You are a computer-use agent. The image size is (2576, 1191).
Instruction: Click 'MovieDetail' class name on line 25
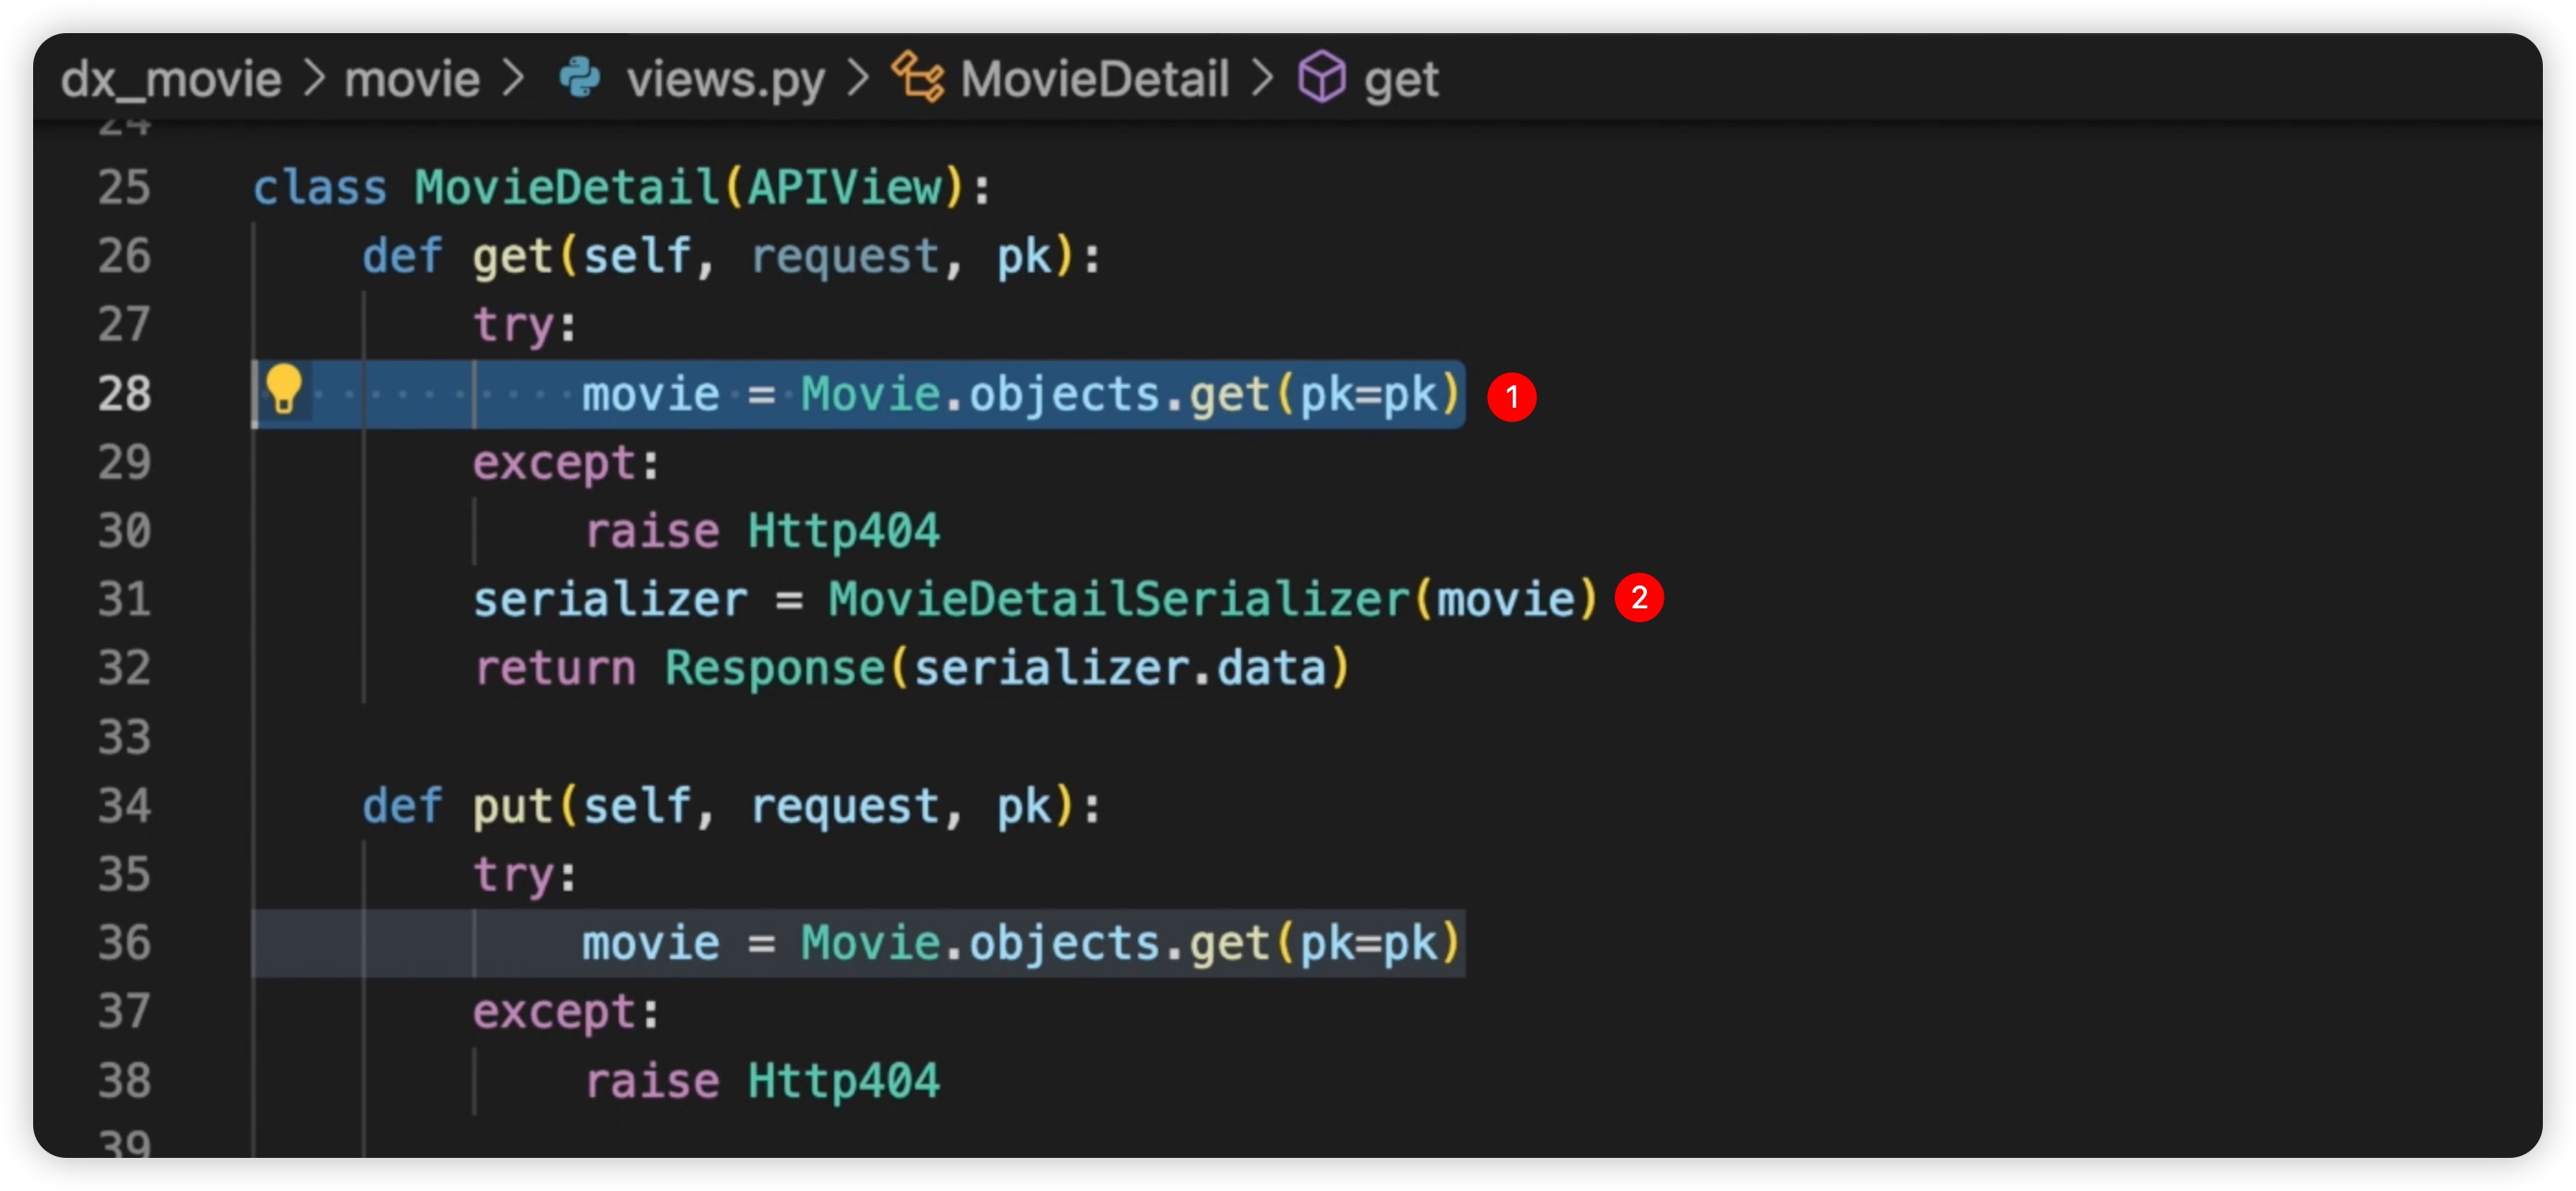(566, 188)
